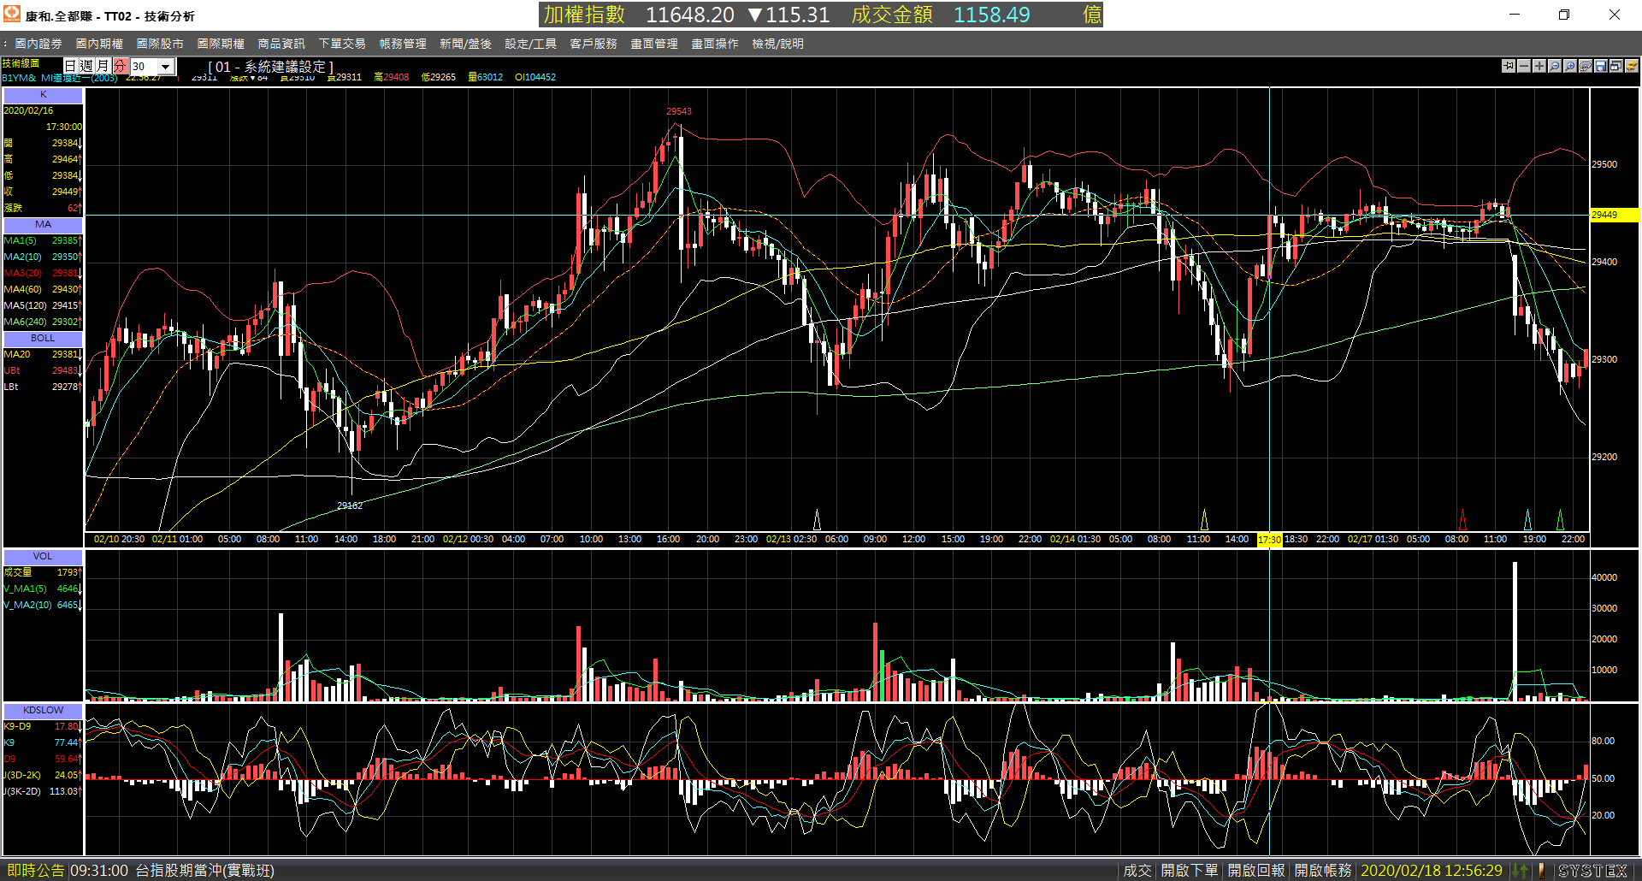Click the MA indicator panel header
The image size is (1642, 881).
43,224
